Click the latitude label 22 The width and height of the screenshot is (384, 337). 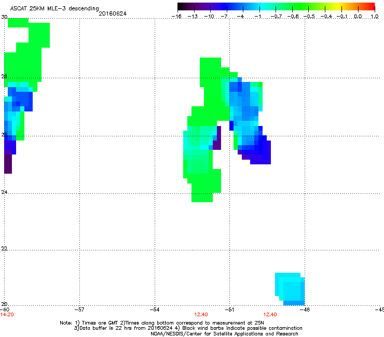(x=4, y=248)
